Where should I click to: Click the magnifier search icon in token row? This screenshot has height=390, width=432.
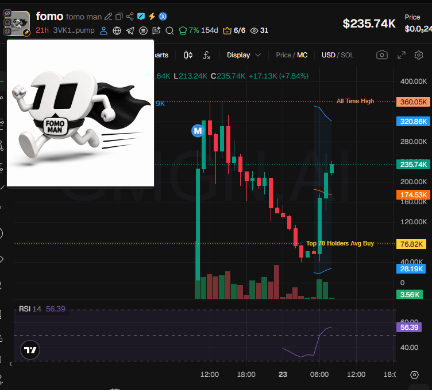169,30
